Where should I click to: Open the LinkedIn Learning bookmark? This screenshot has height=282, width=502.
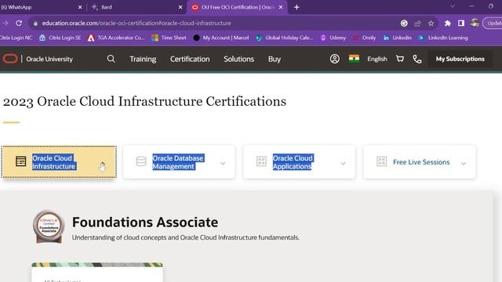[x=442, y=38]
